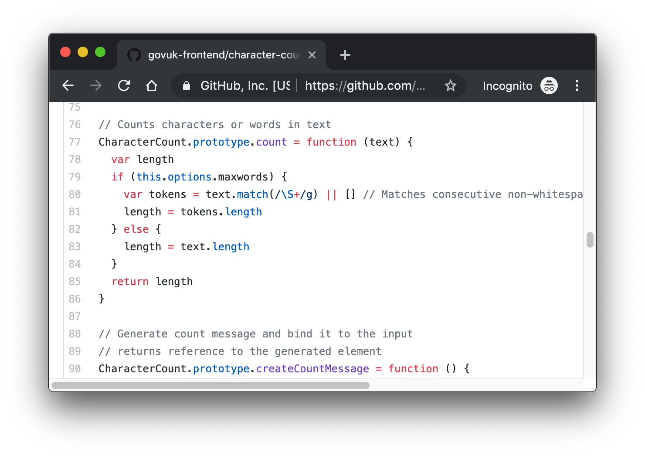Click line number 76
Viewport: 645px width, 456px height.
75,125
